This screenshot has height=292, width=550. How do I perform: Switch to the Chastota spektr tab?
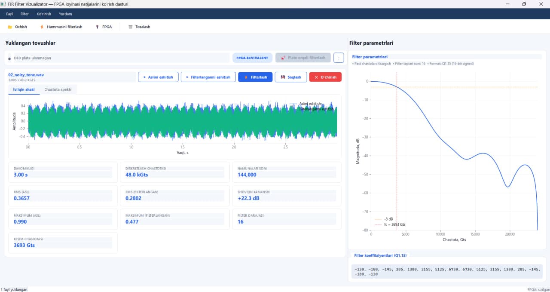59,89
